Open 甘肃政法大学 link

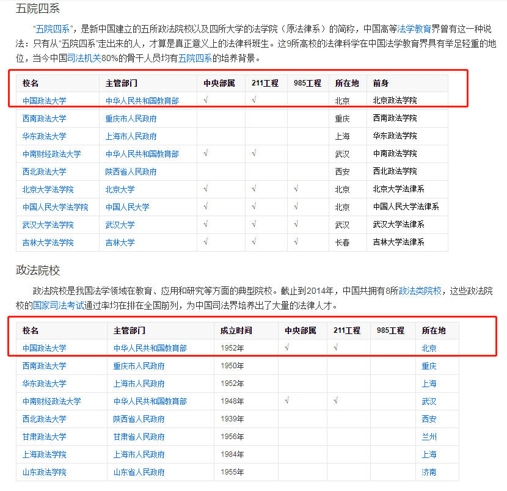pos(45,437)
